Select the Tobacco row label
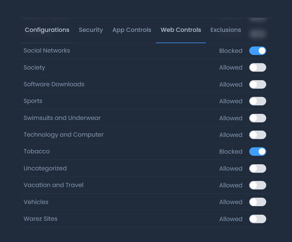This screenshot has height=242, width=292. pyautogui.click(x=36, y=152)
